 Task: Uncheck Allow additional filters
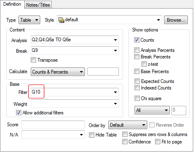(18, 113)
